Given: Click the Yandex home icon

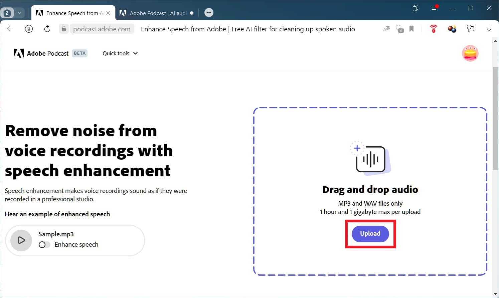Looking at the screenshot, I should pos(29,29).
